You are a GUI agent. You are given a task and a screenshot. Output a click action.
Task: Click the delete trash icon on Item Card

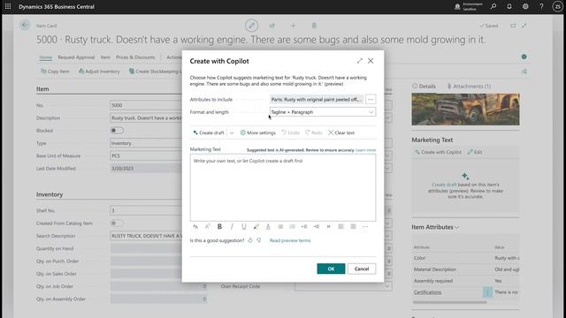314,26
